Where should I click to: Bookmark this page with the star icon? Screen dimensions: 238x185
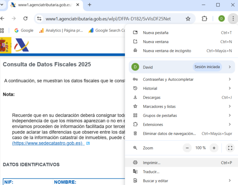[x=188, y=19]
